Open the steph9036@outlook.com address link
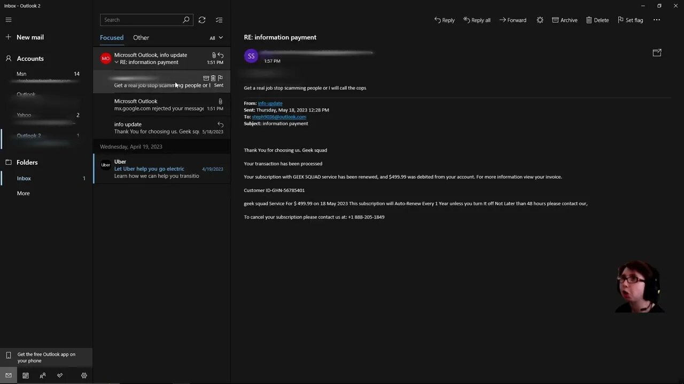 (279, 117)
